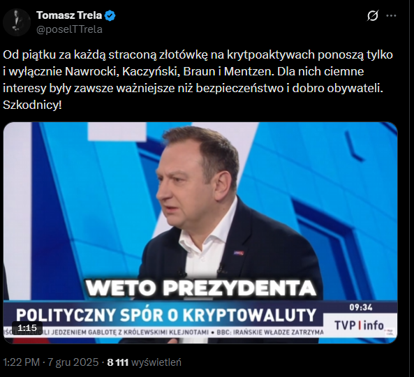The image size is (414, 377).
Task: Click the lapel pin on the speaker's jacket
Action: tap(238, 253)
